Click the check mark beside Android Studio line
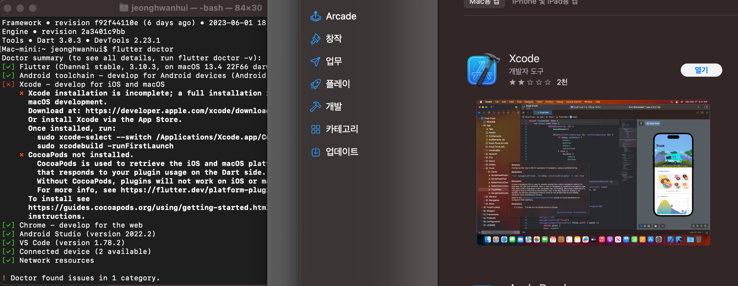 (8, 234)
